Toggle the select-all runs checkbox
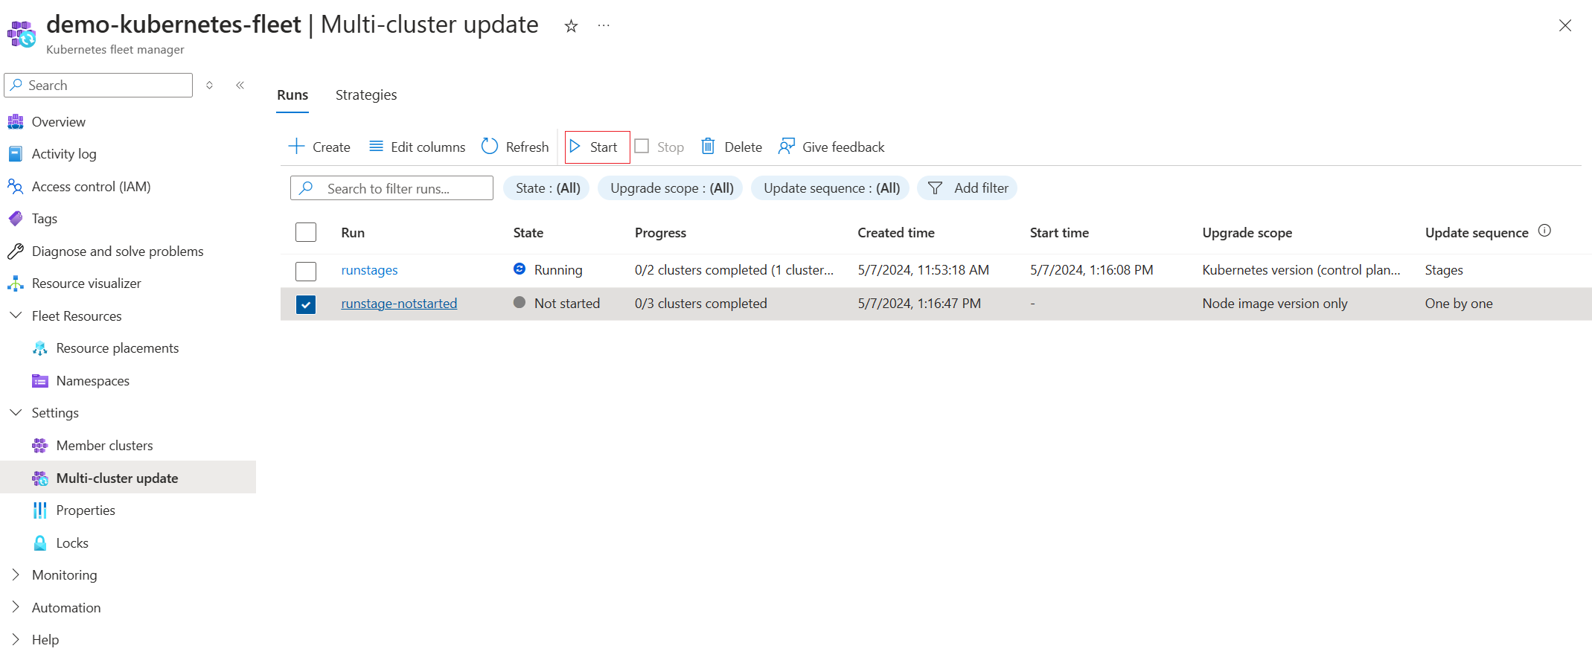1592x663 pixels. click(306, 232)
